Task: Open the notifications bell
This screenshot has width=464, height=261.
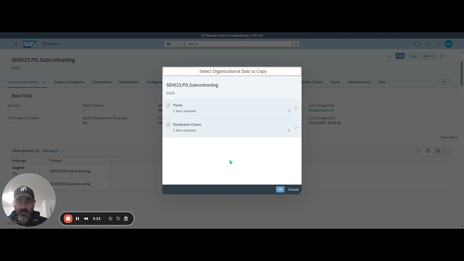Action: [x=438, y=44]
